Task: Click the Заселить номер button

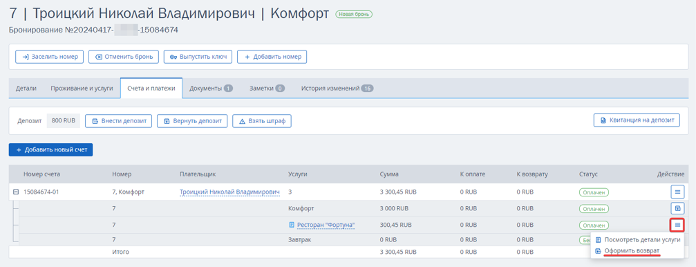Action: click(x=49, y=57)
